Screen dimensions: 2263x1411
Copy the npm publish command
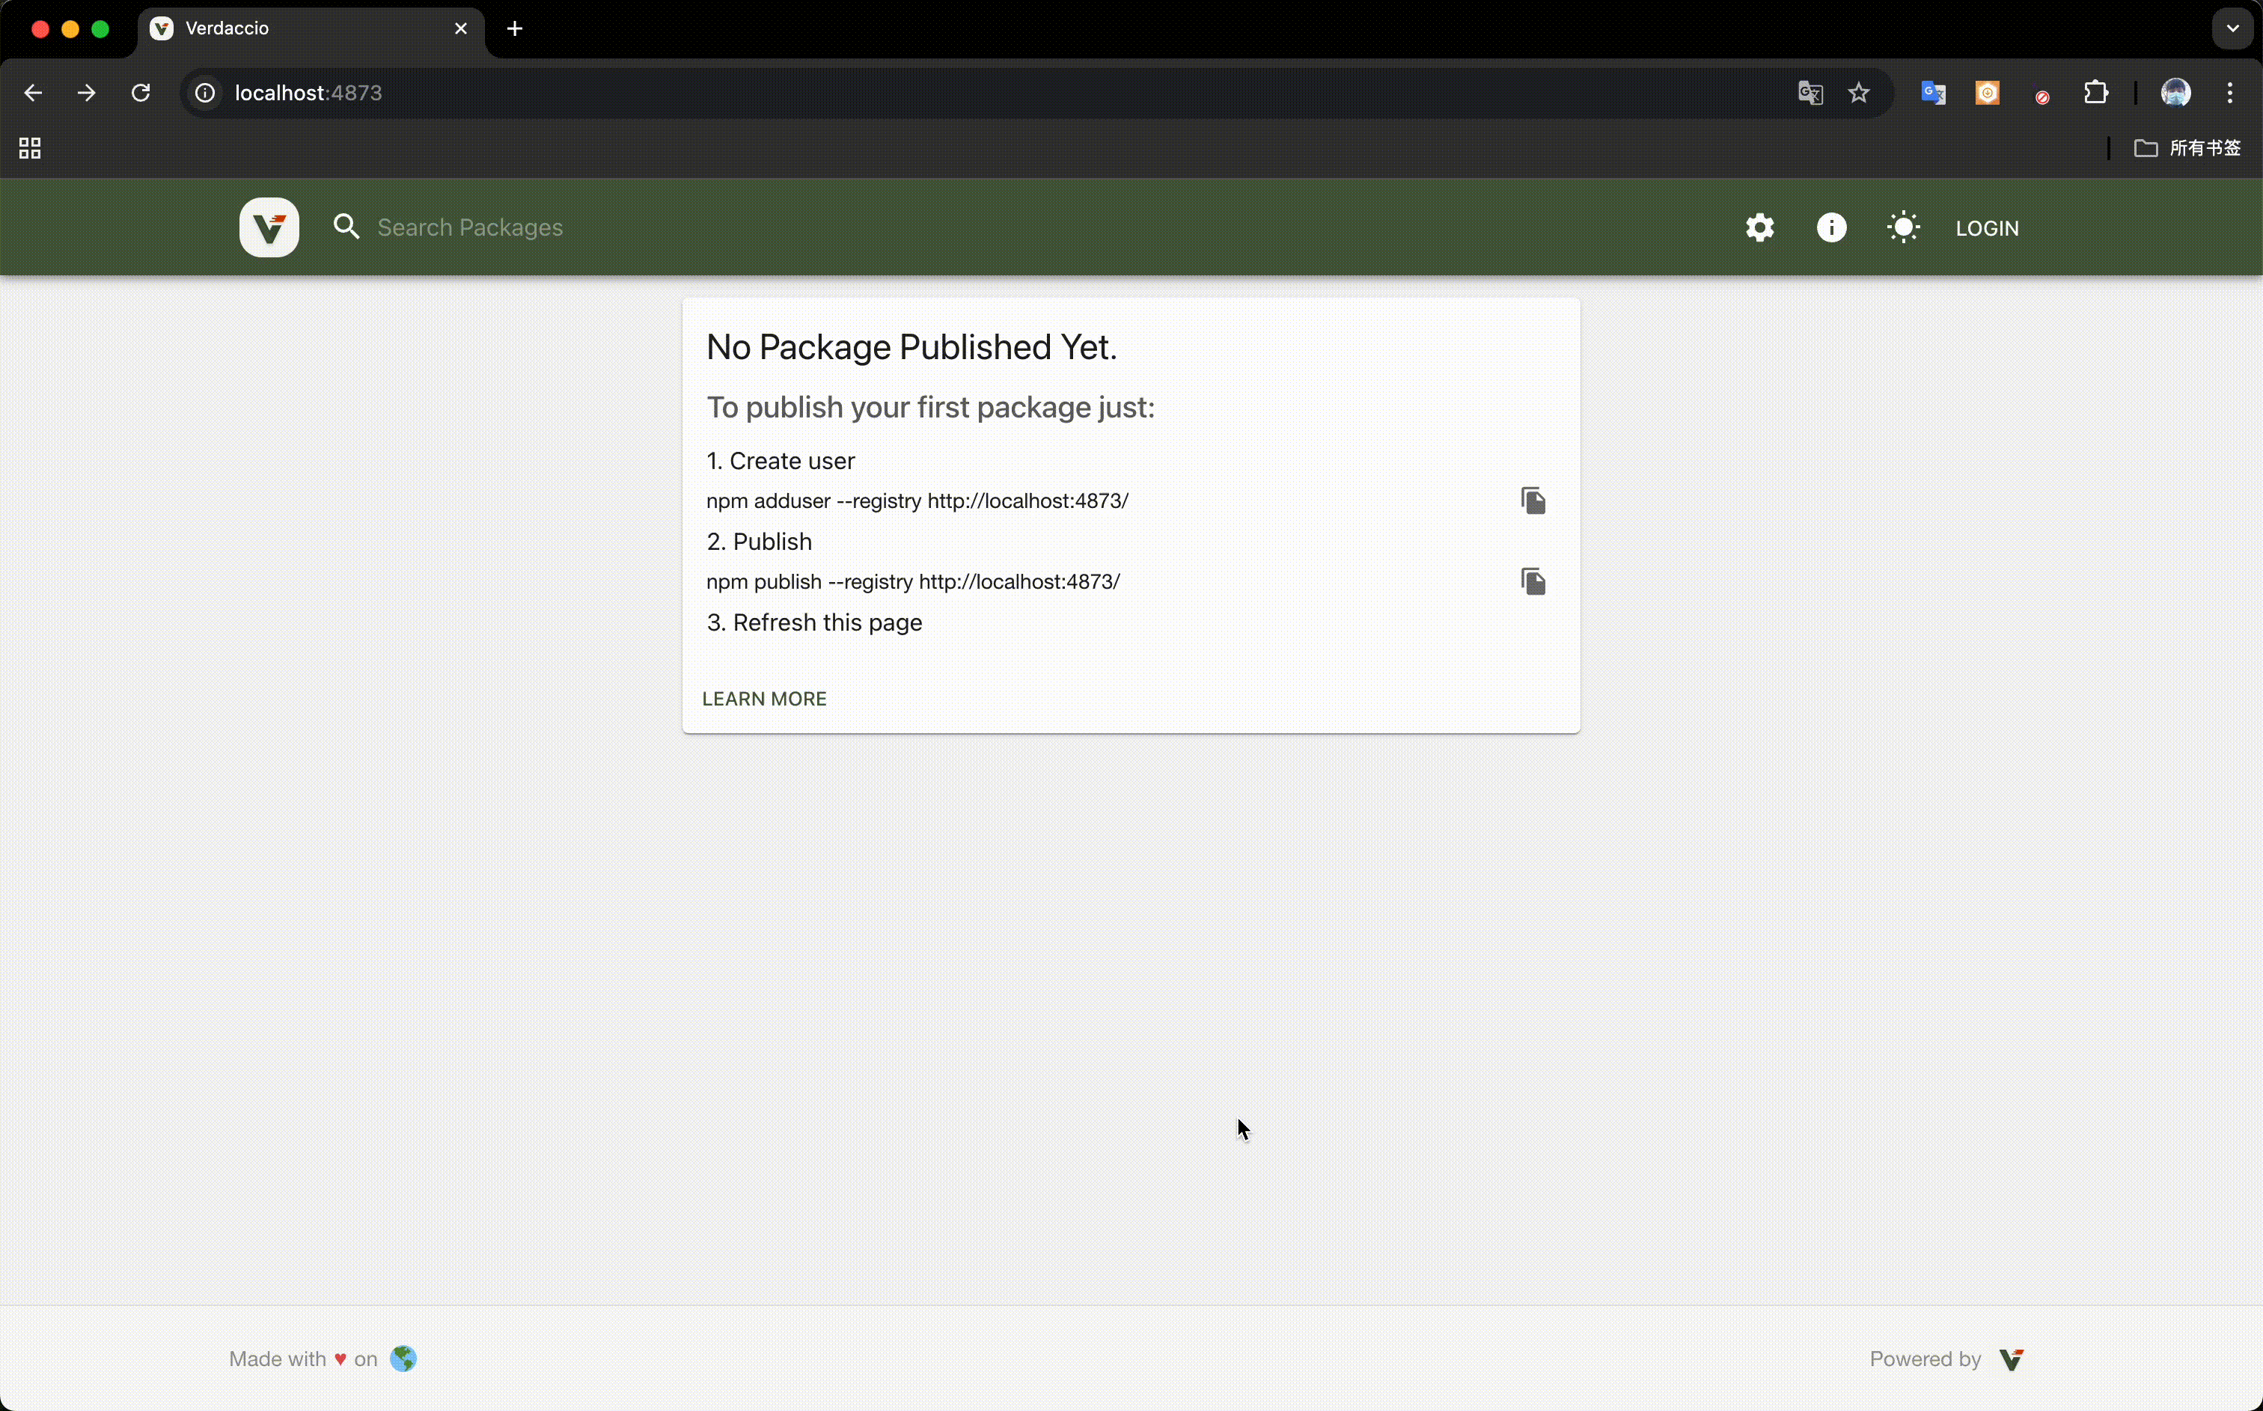(1533, 581)
